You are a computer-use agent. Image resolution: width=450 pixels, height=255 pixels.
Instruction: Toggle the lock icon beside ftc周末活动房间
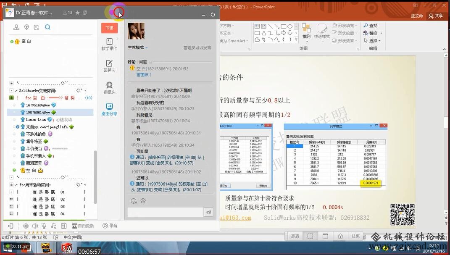[x=11, y=185]
